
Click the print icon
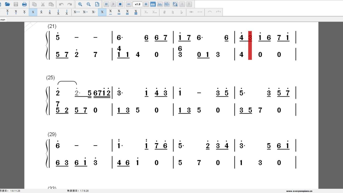[x=24, y=4]
